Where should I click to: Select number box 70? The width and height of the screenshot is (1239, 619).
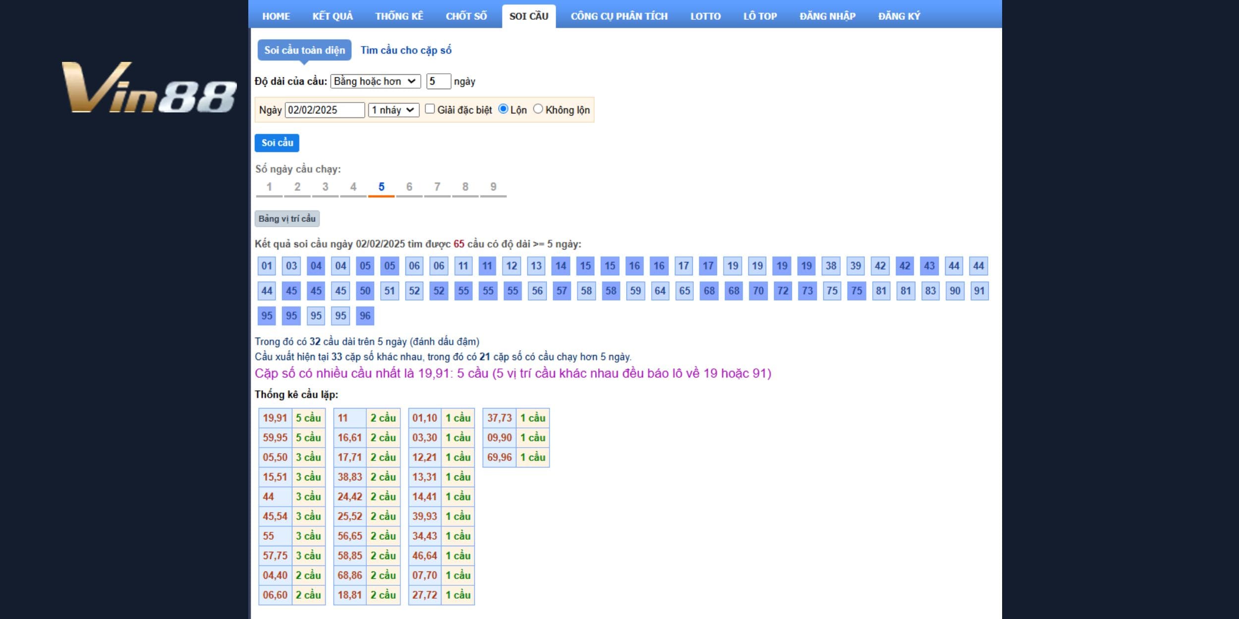(758, 291)
